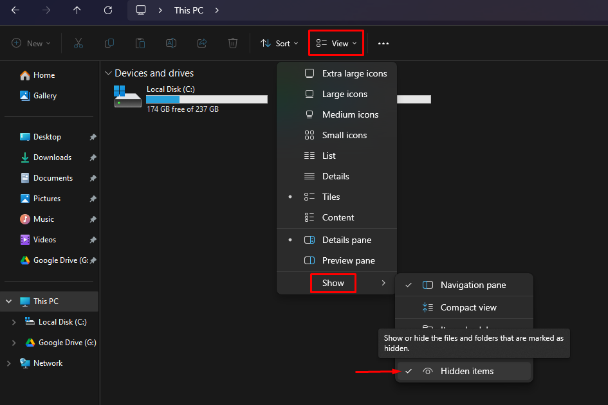
Task: Expand the Show submenu
Action: [337, 283]
